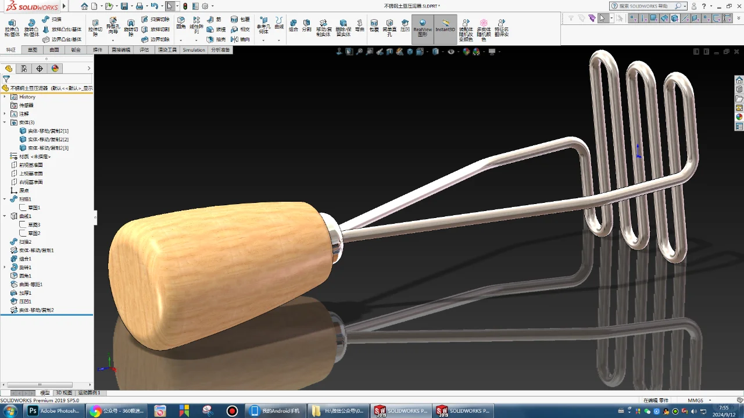Switch to the 草图 sketch tab
744x418 pixels.
point(33,50)
